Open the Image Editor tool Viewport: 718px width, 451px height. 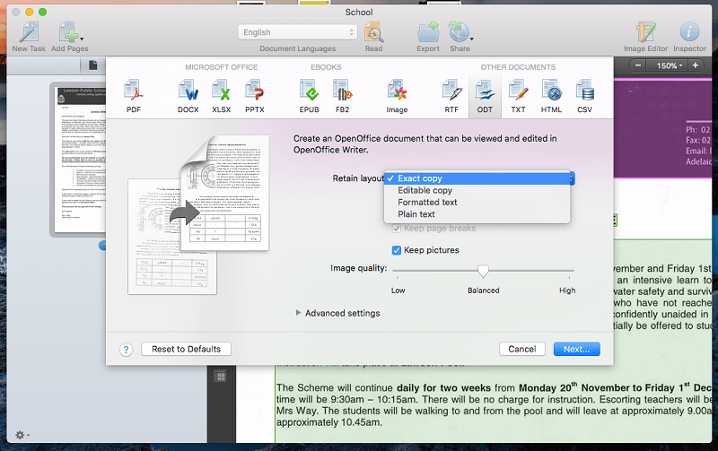645,33
